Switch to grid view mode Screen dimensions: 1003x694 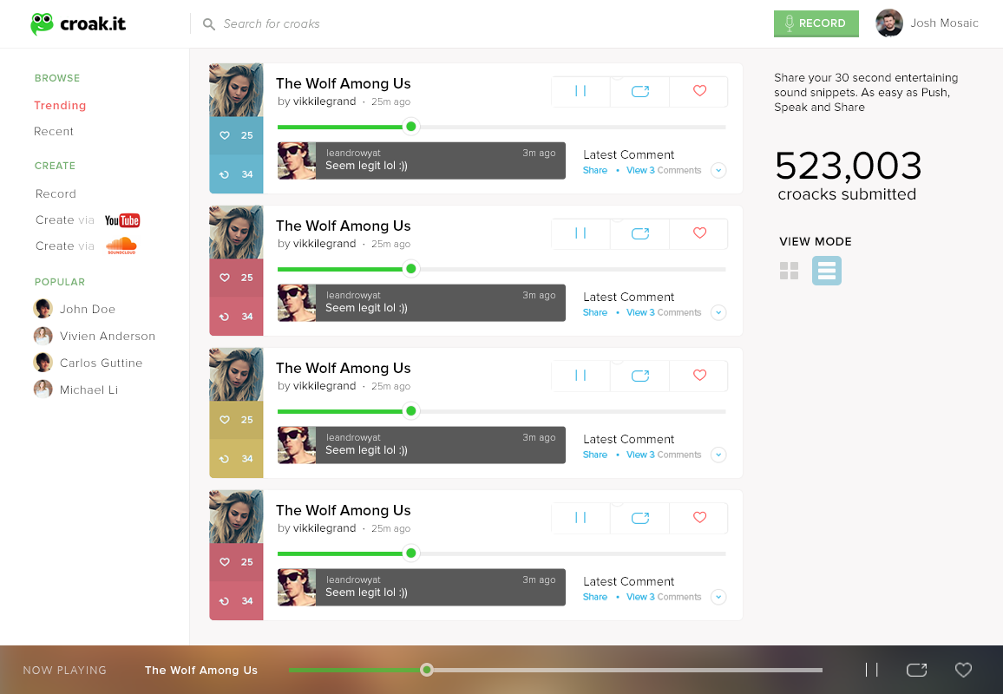click(789, 271)
